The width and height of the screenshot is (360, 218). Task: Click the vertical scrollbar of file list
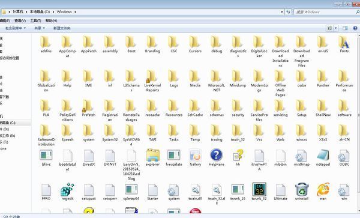359,115
